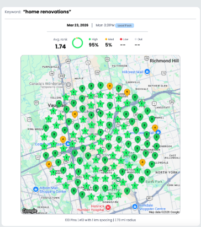Click the Out legend label
The image size is (201, 227).
(140, 39)
